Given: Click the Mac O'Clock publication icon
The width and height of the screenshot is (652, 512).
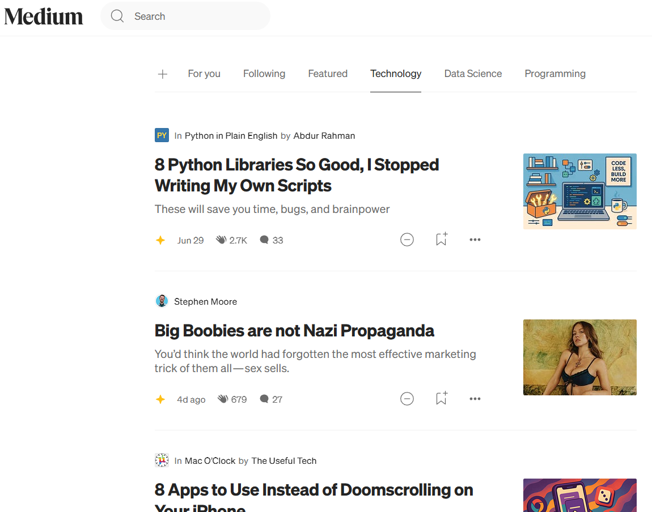Looking at the screenshot, I should (162, 460).
